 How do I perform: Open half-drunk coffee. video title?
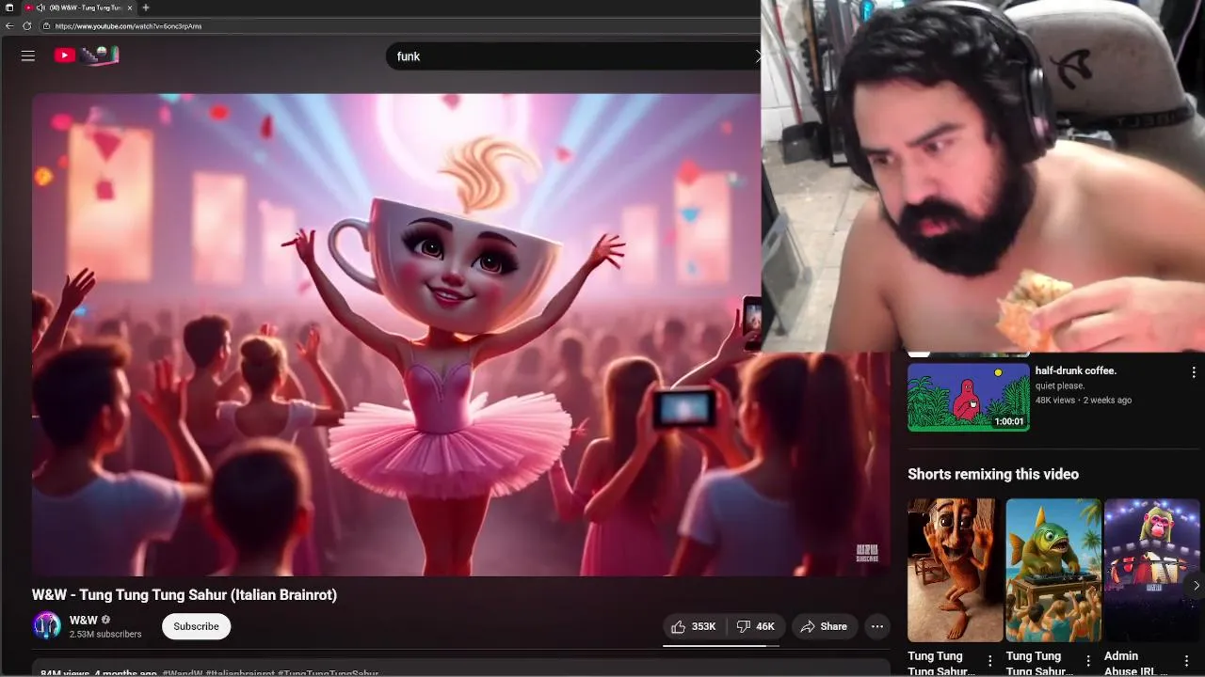1076,370
